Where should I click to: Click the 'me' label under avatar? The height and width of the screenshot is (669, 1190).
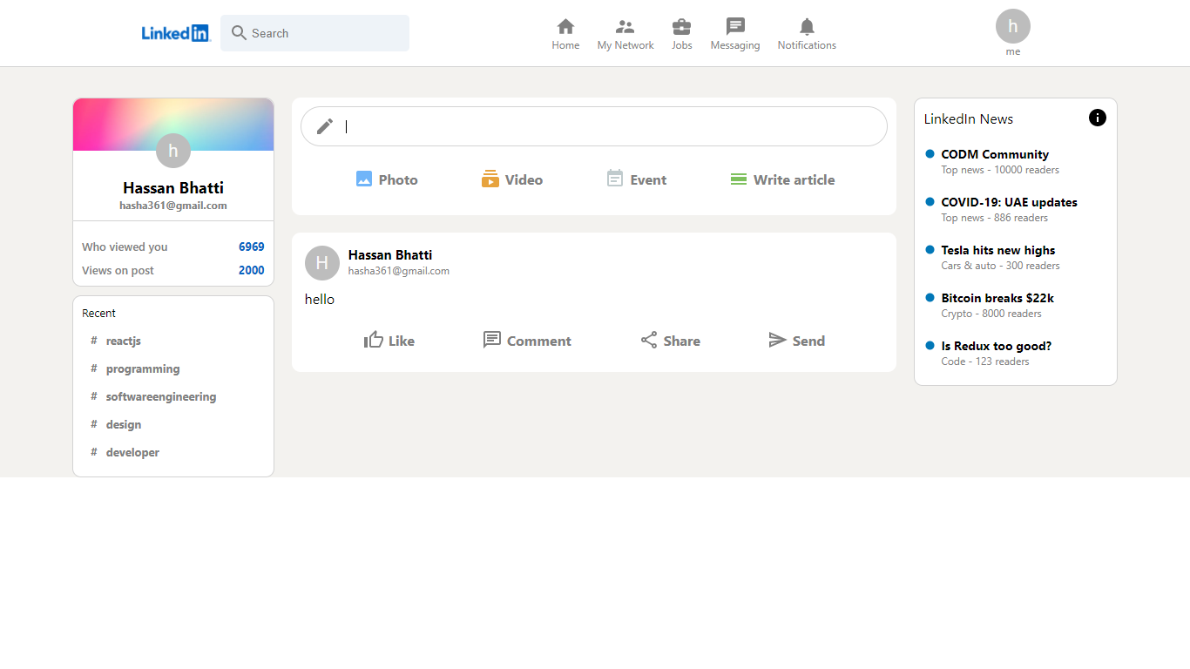click(1012, 51)
